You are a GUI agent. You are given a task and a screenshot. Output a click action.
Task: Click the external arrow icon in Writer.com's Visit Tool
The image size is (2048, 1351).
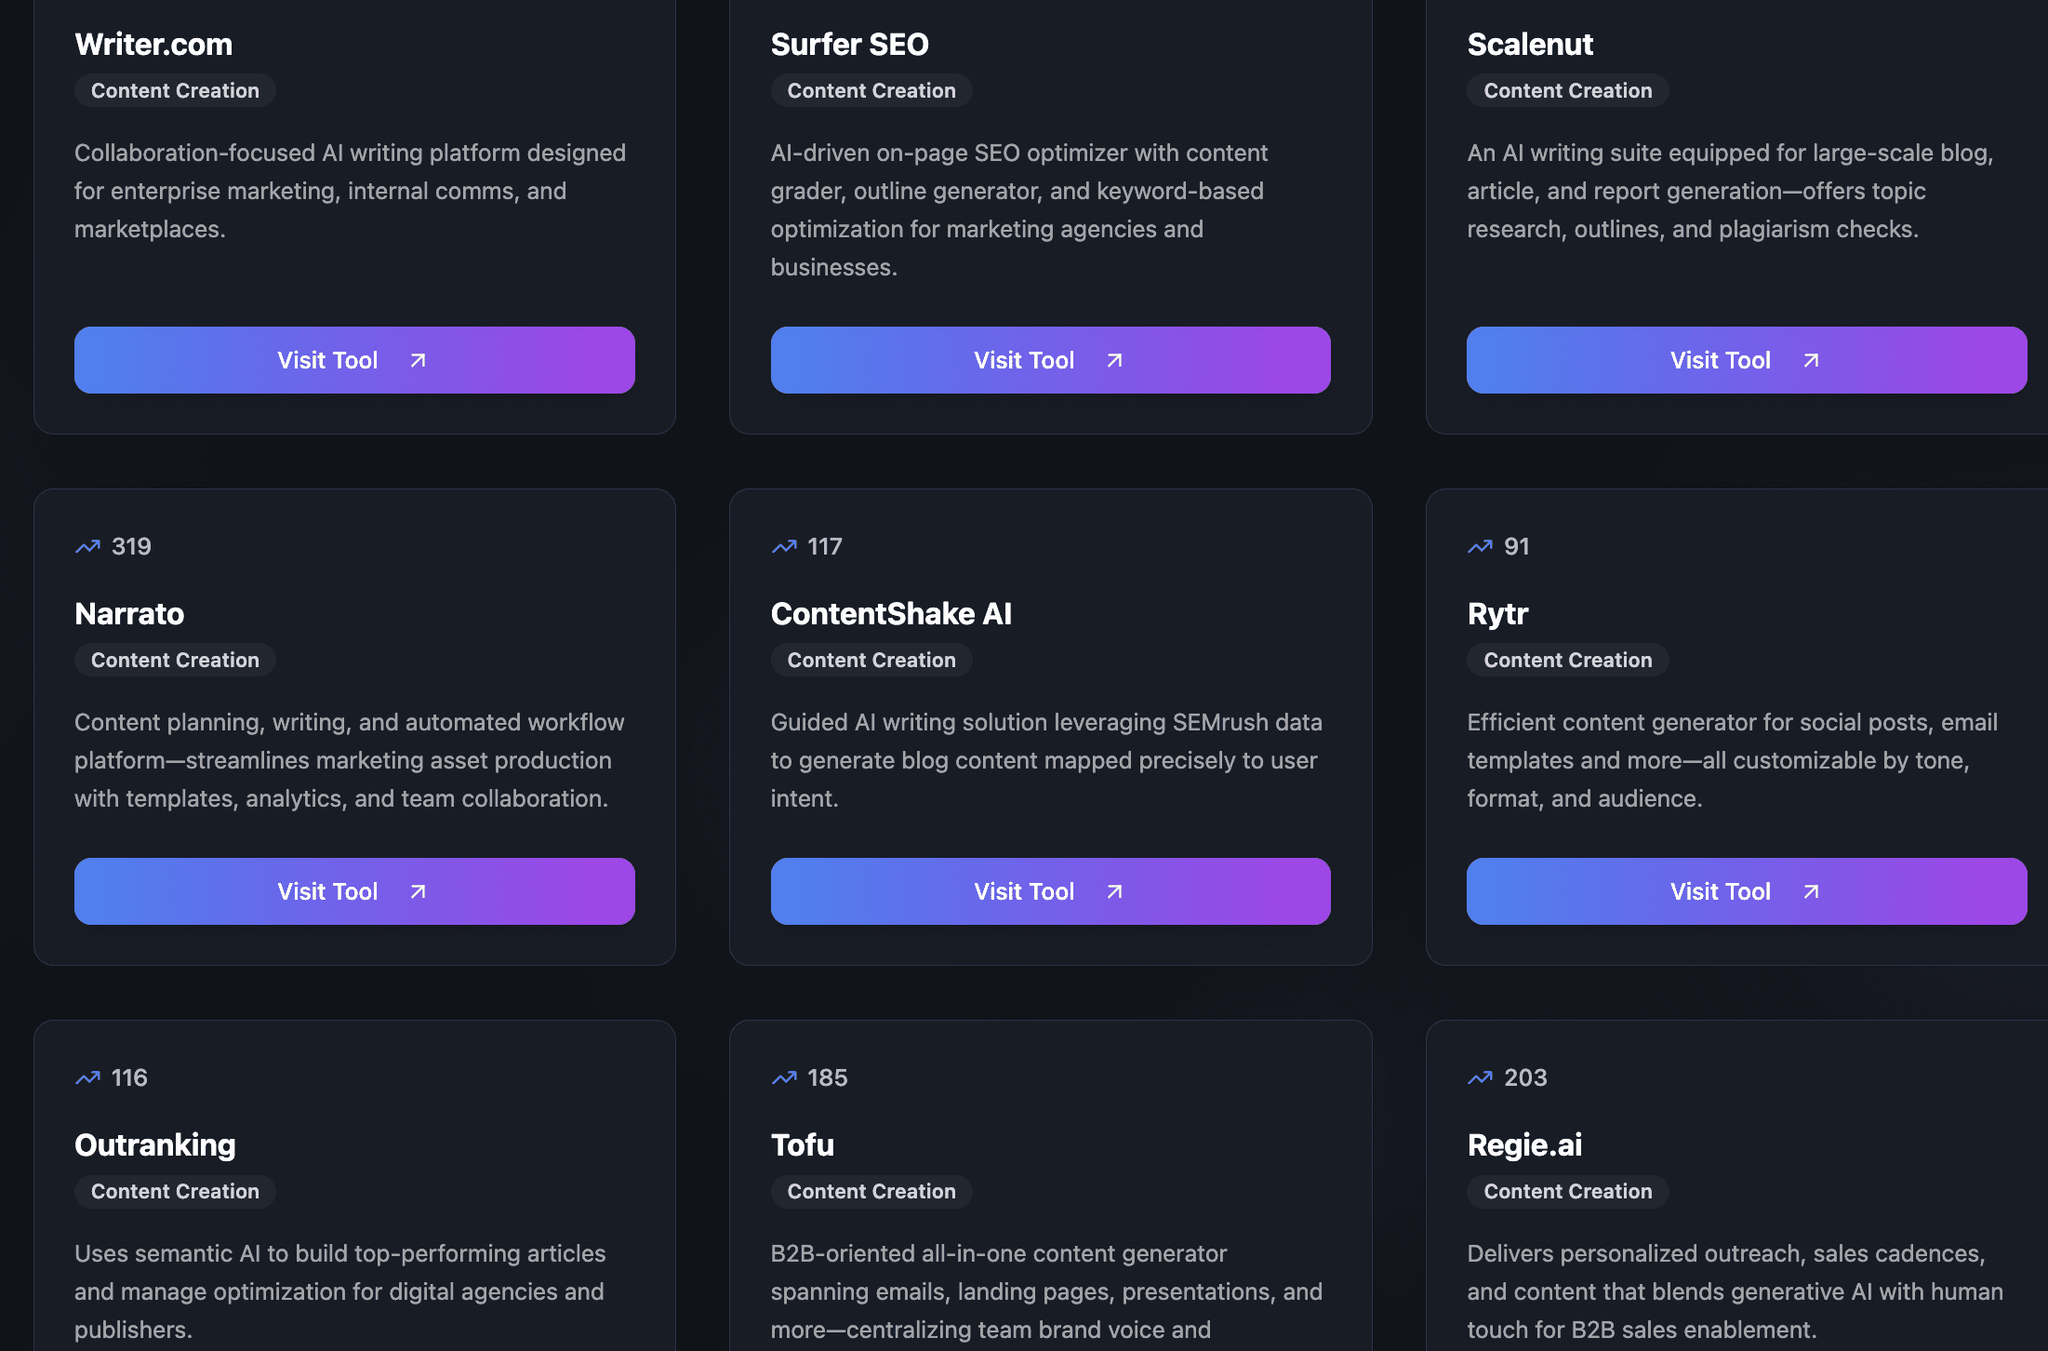coord(419,360)
